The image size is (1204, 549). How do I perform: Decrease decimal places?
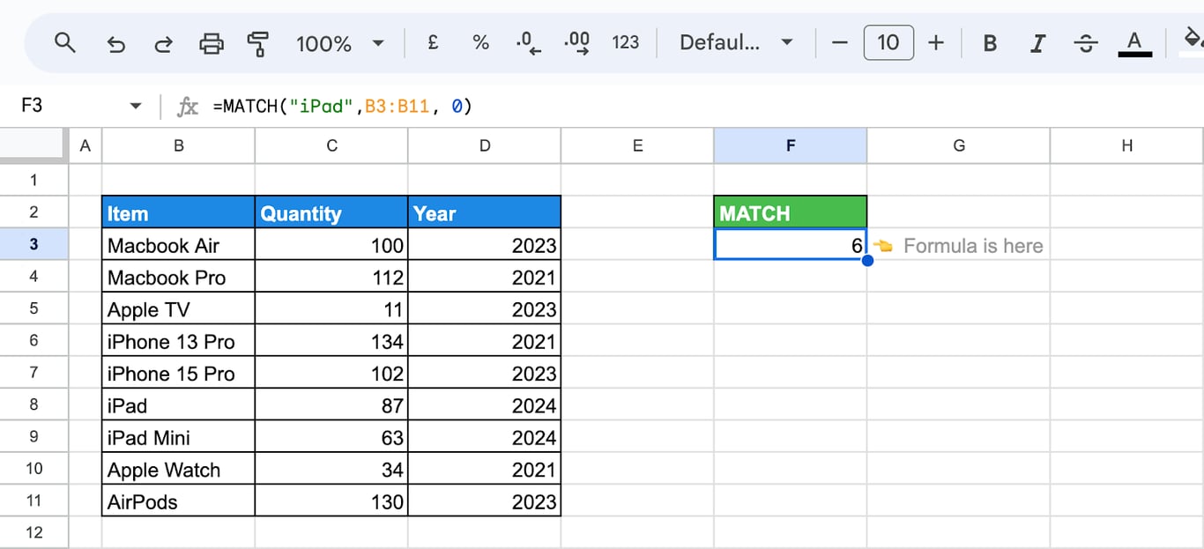coord(530,43)
